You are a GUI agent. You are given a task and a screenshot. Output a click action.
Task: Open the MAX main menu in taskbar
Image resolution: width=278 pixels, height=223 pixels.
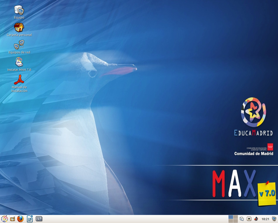coord(4,219)
